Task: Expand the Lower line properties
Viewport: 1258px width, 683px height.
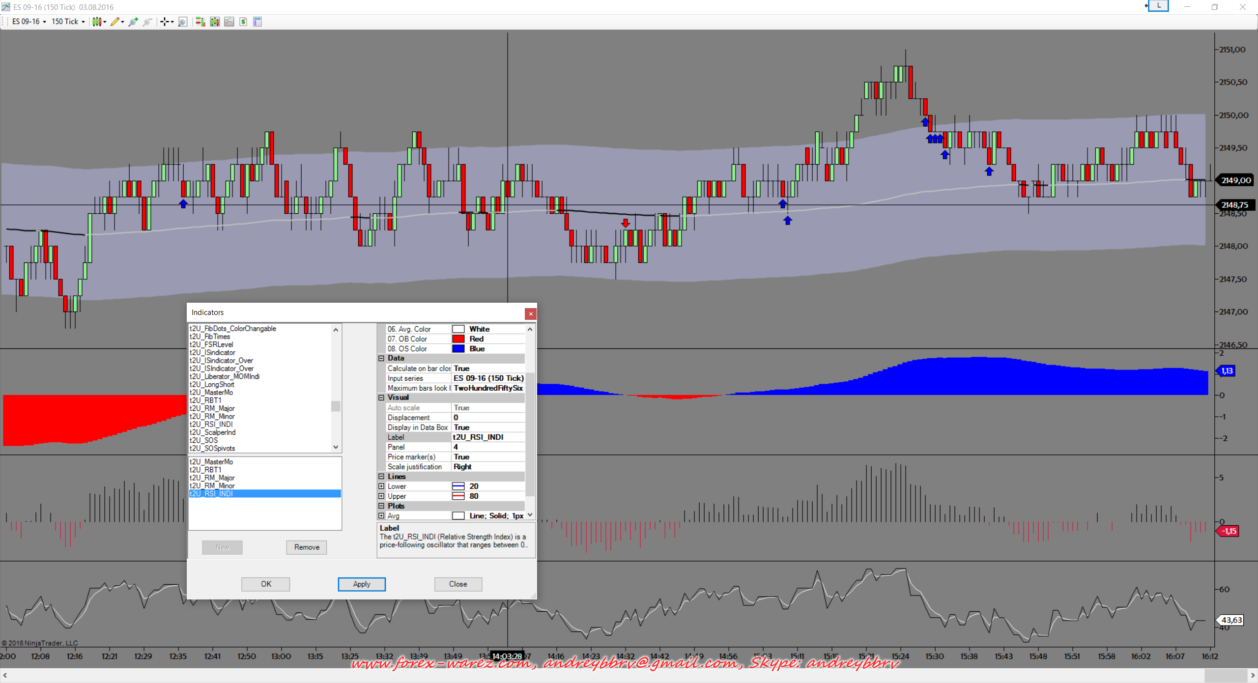Action: coord(381,486)
